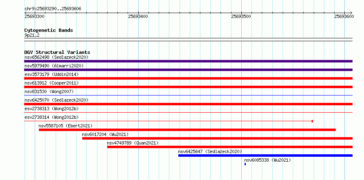Select the nsv613912 red variant bar
The width and height of the screenshot is (364, 180).
(x=188, y=87)
